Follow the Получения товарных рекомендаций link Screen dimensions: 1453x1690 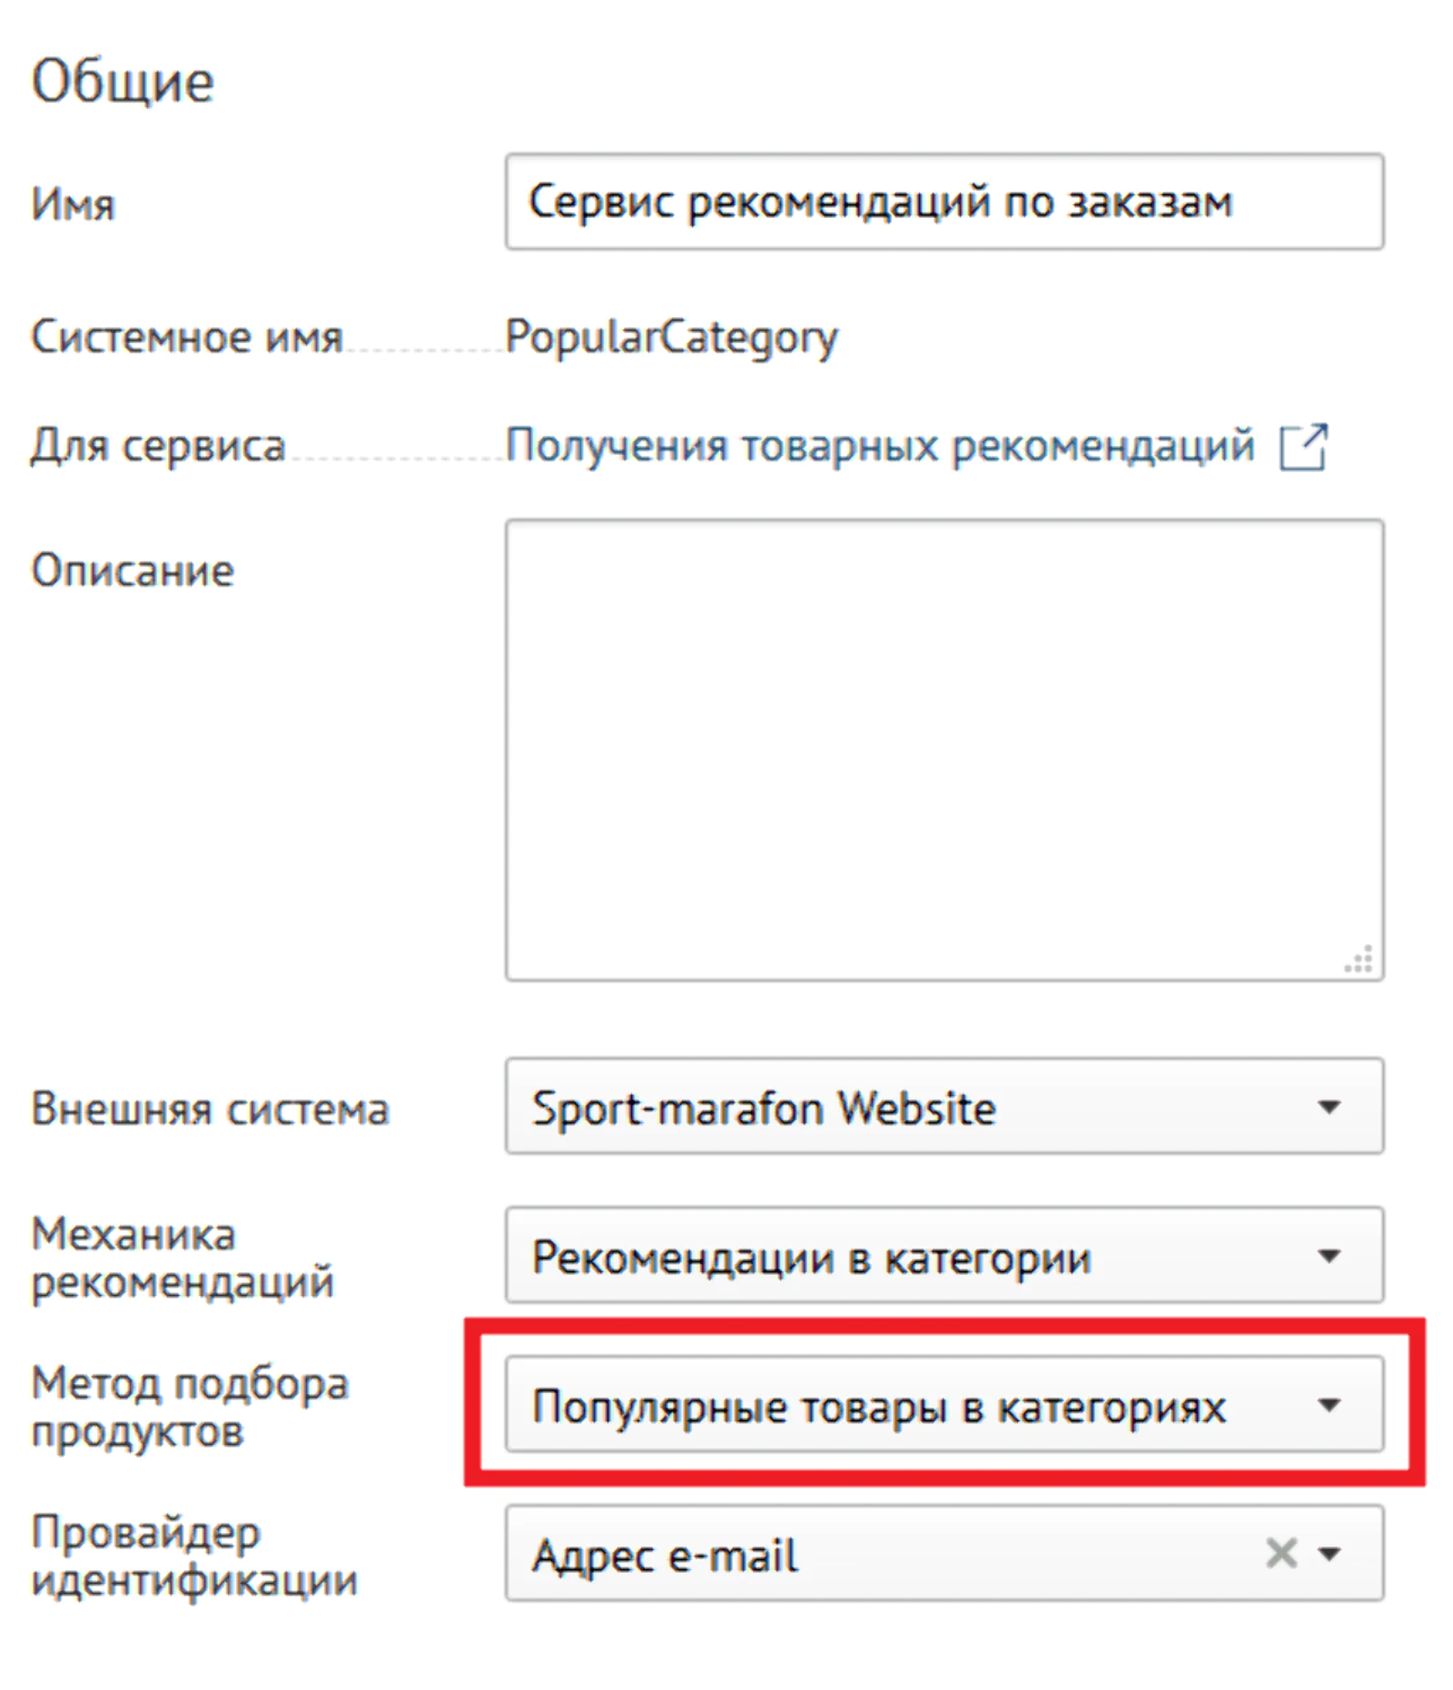click(x=879, y=446)
